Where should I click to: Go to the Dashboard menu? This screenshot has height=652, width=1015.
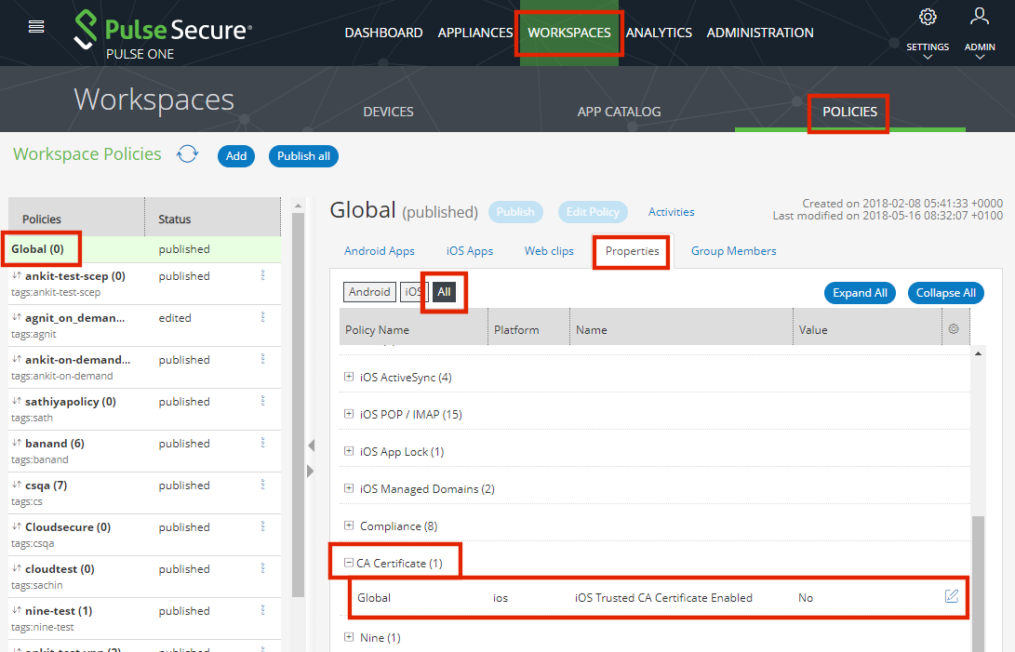pos(384,33)
